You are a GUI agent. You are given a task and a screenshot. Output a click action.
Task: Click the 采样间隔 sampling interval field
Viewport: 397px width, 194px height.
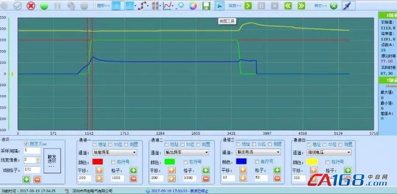[32, 150]
